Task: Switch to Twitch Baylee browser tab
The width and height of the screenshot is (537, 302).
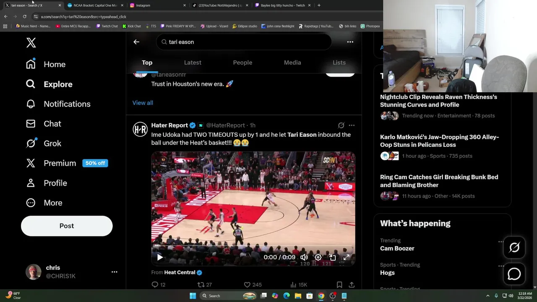Action: coord(283,5)
